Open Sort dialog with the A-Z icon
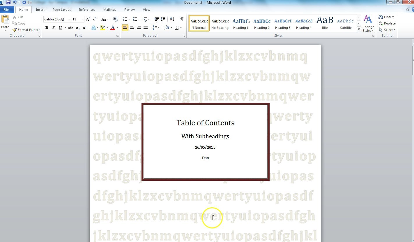Image resolution: width=414 pixels, height=242 pixels. (172, 19)
